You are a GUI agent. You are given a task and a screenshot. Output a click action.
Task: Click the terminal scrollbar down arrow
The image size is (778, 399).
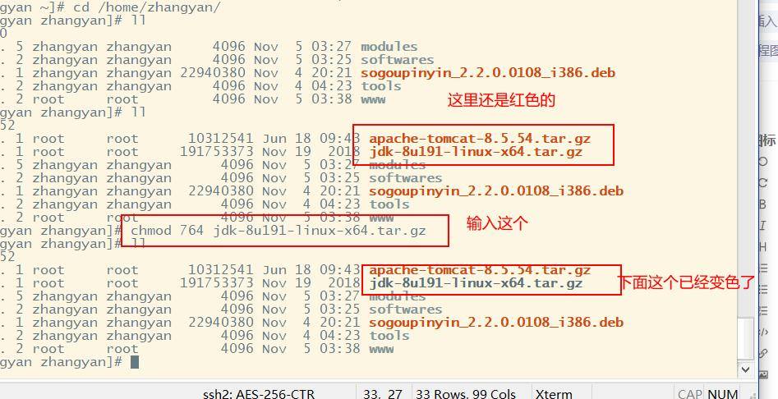pos(745,369)
